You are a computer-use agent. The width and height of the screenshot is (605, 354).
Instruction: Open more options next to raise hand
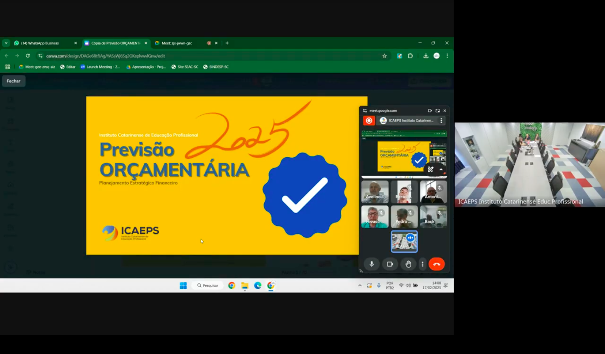(423, 264)
